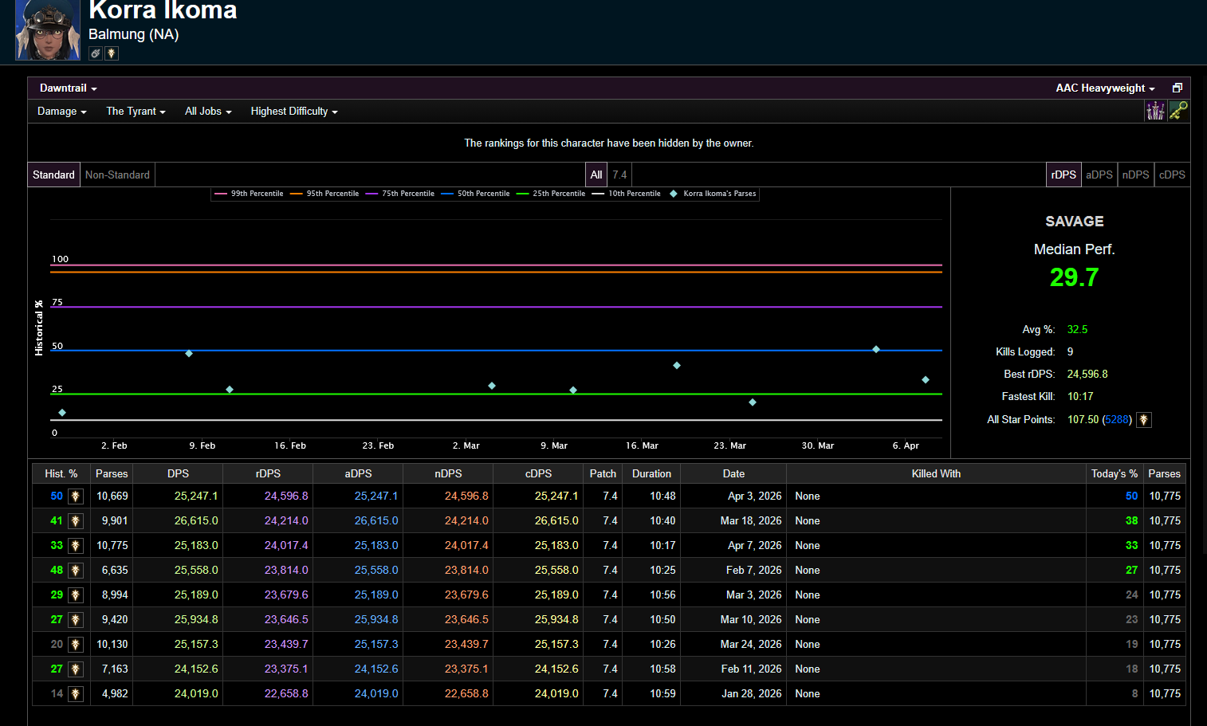
Task: Click the 25th Percentile green legend swatch
Action: (x=523, y=194)
